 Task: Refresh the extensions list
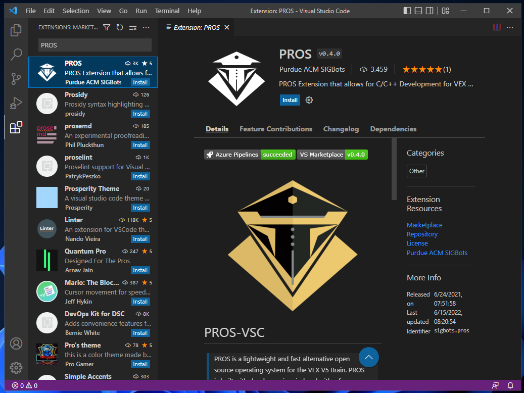click(120, 27)
